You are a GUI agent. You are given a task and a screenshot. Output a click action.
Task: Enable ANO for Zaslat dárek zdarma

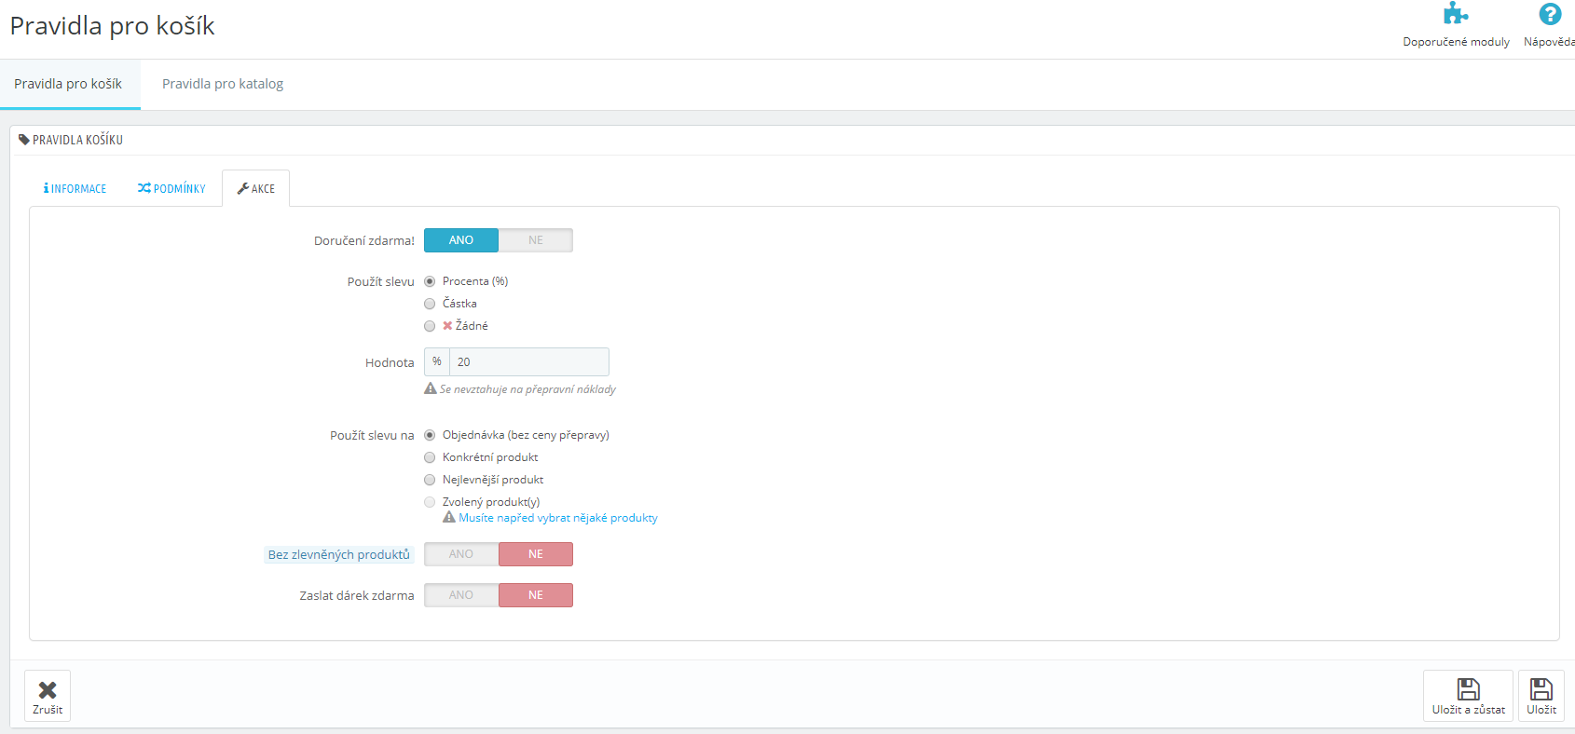tap(461, 595)
